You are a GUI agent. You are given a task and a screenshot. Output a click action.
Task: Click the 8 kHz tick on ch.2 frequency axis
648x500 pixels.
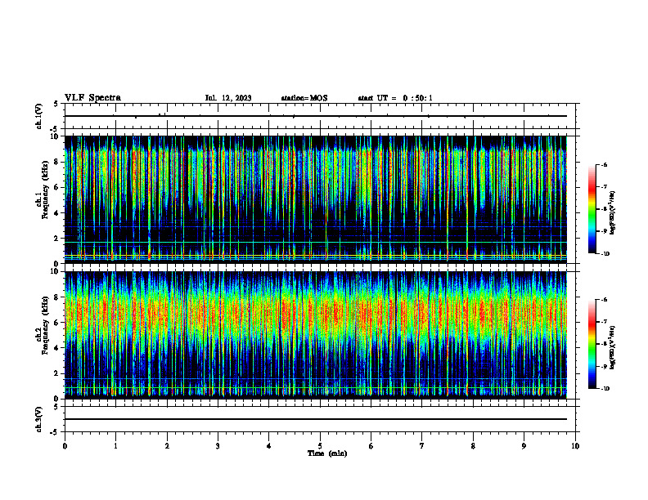57,297
